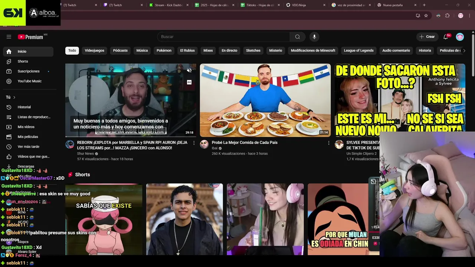Viewport: 475px width, 267px height.
Task: Select the Todo filter chip
Action: tap(72, 50)
